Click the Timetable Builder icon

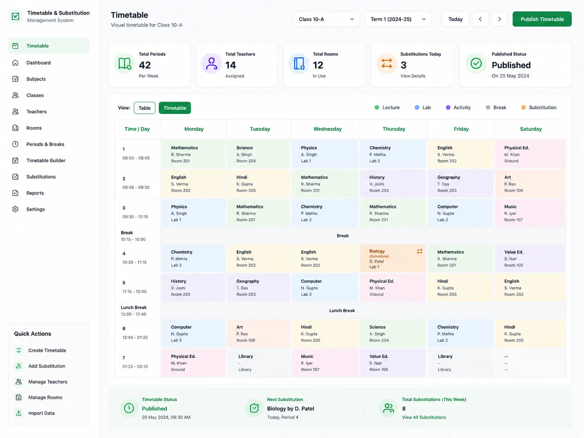click(15, 161)
